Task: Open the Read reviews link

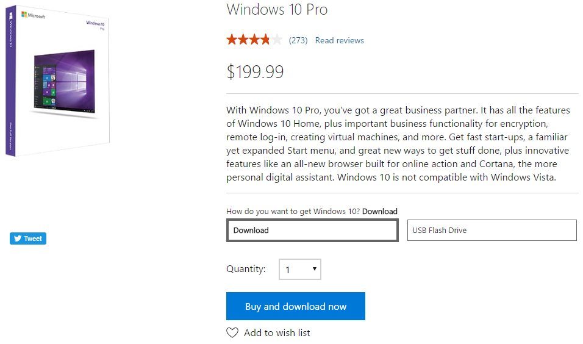Action: click(x=340, y=40)
